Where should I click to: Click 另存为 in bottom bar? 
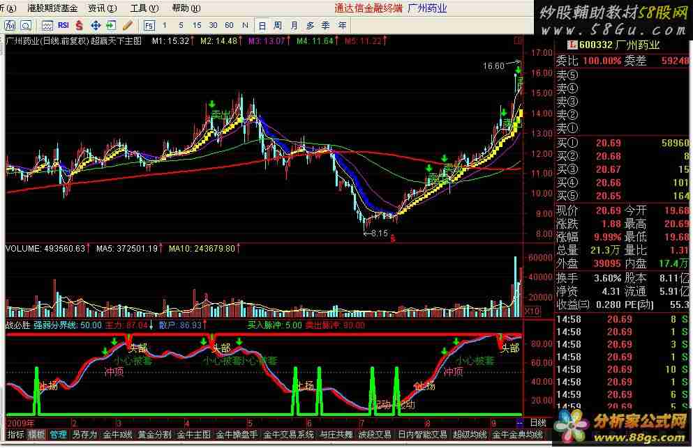(x=84, y=435)
